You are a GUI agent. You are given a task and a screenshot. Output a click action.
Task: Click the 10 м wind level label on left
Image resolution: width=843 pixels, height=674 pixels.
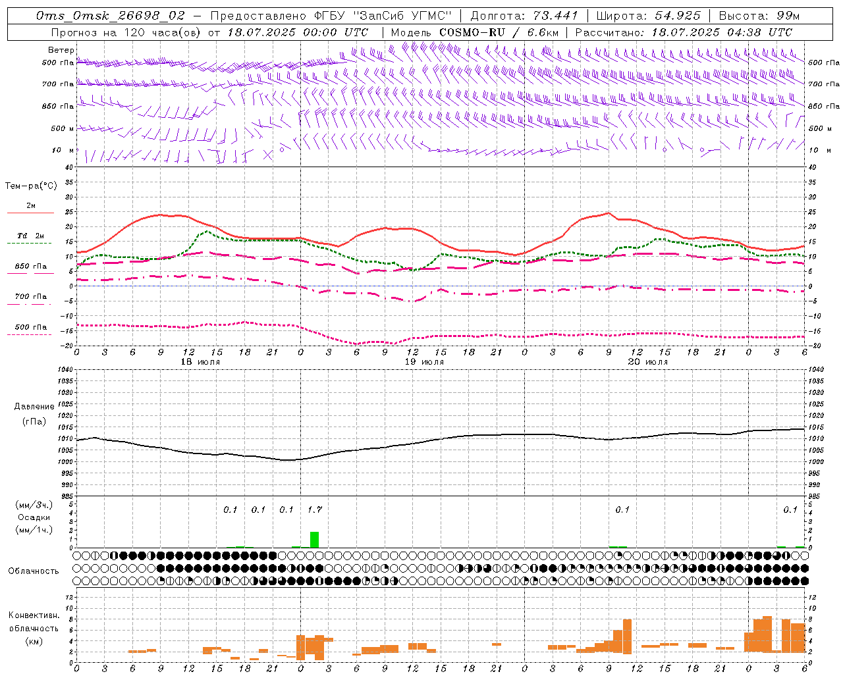click(63, 151)
